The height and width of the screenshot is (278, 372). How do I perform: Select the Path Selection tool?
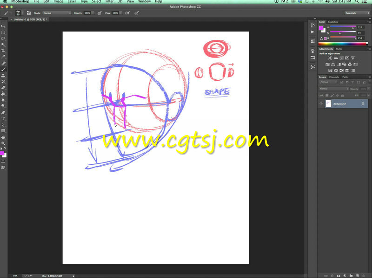tap(3, 125)
